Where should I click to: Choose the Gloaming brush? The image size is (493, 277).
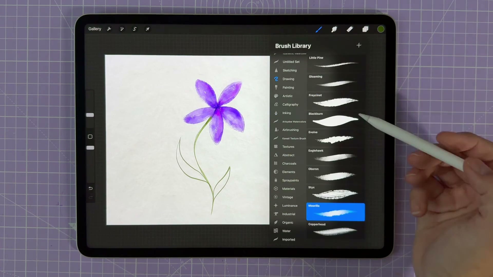click(336, 82)
